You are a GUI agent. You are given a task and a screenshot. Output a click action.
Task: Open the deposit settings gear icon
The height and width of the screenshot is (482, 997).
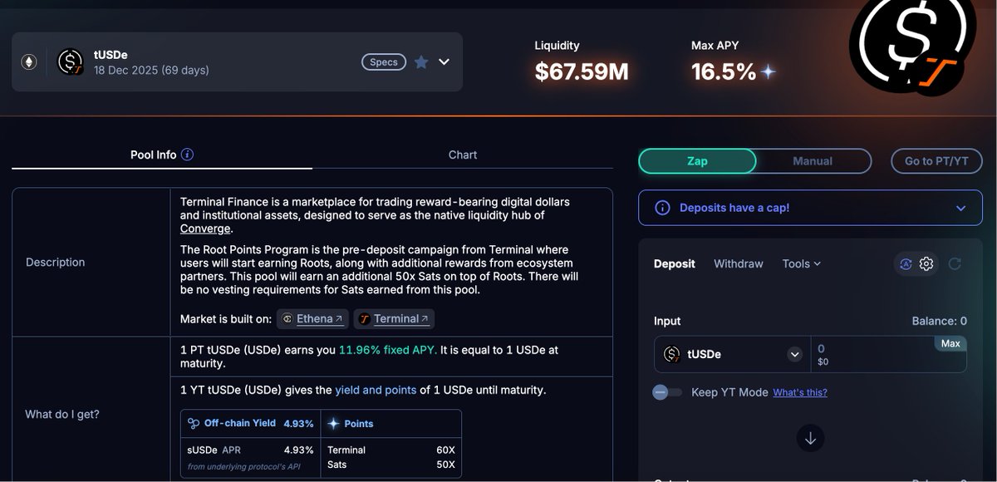926,263
